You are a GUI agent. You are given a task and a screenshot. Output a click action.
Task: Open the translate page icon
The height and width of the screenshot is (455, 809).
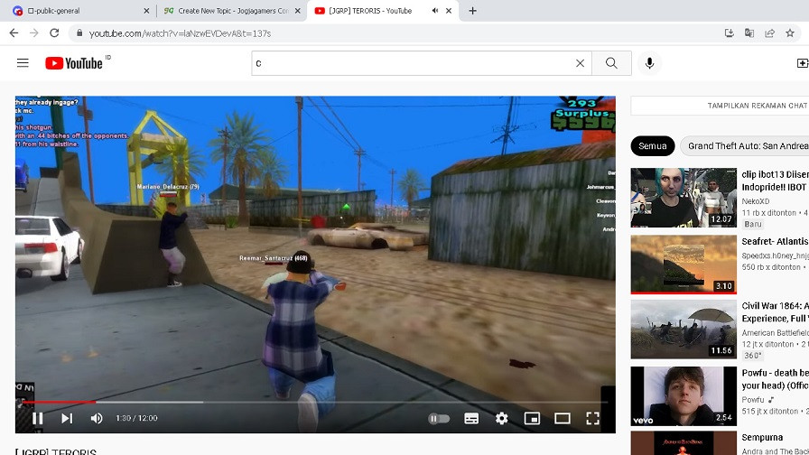749,33
